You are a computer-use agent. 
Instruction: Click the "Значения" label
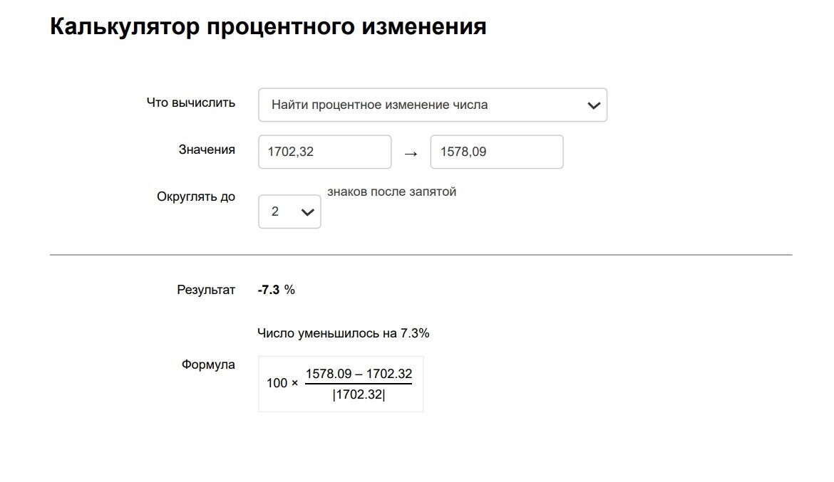click(x=207, y=150)
